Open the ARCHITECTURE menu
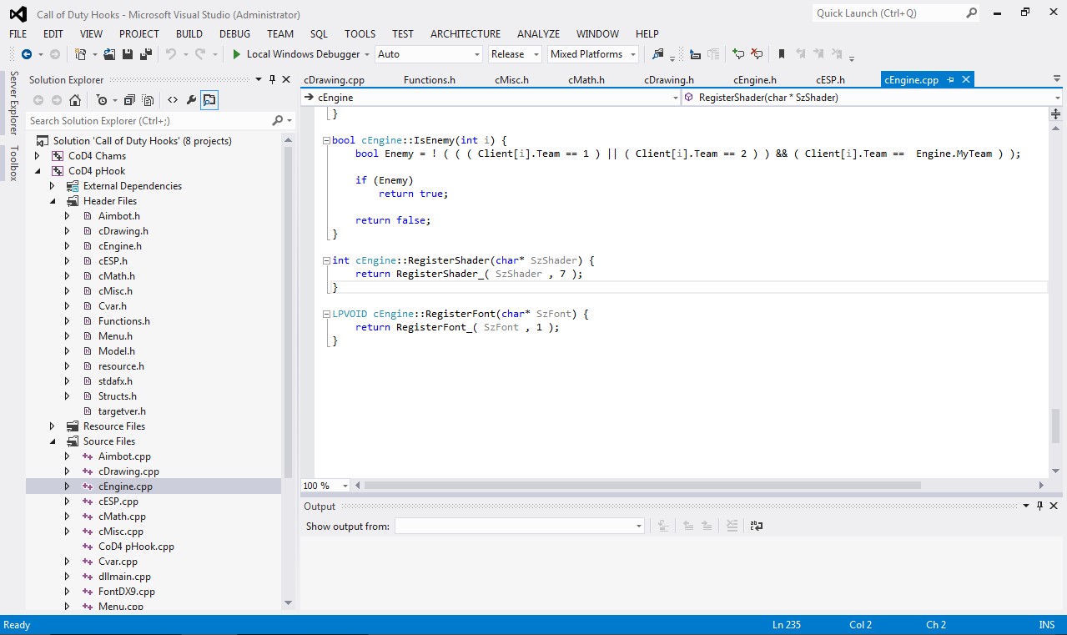This screenshot has height=635, width=1067. pos(466,34)
